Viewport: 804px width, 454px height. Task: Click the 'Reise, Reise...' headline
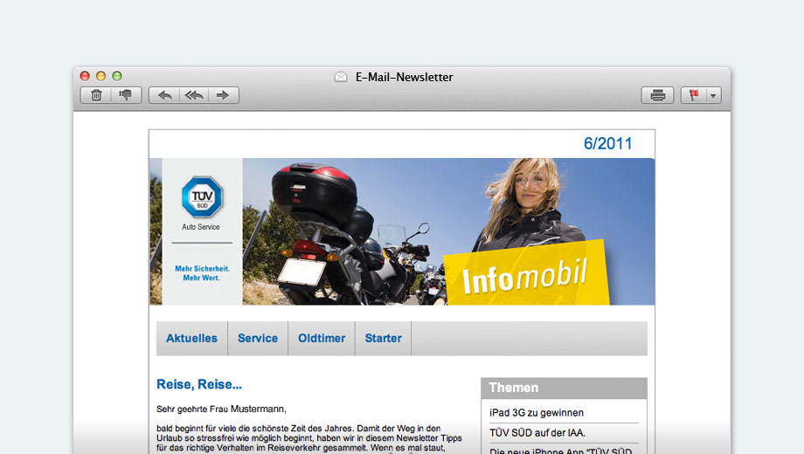(x=199, y=384)
